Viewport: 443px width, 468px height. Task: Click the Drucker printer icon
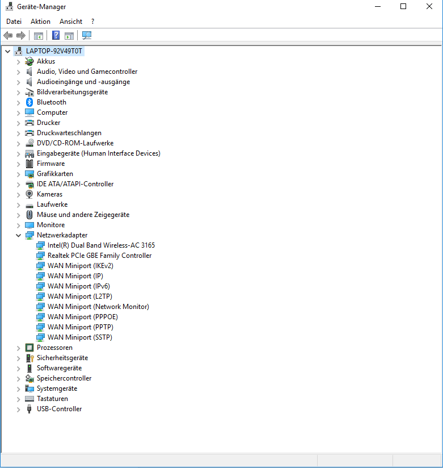click(x=29, y=123)
